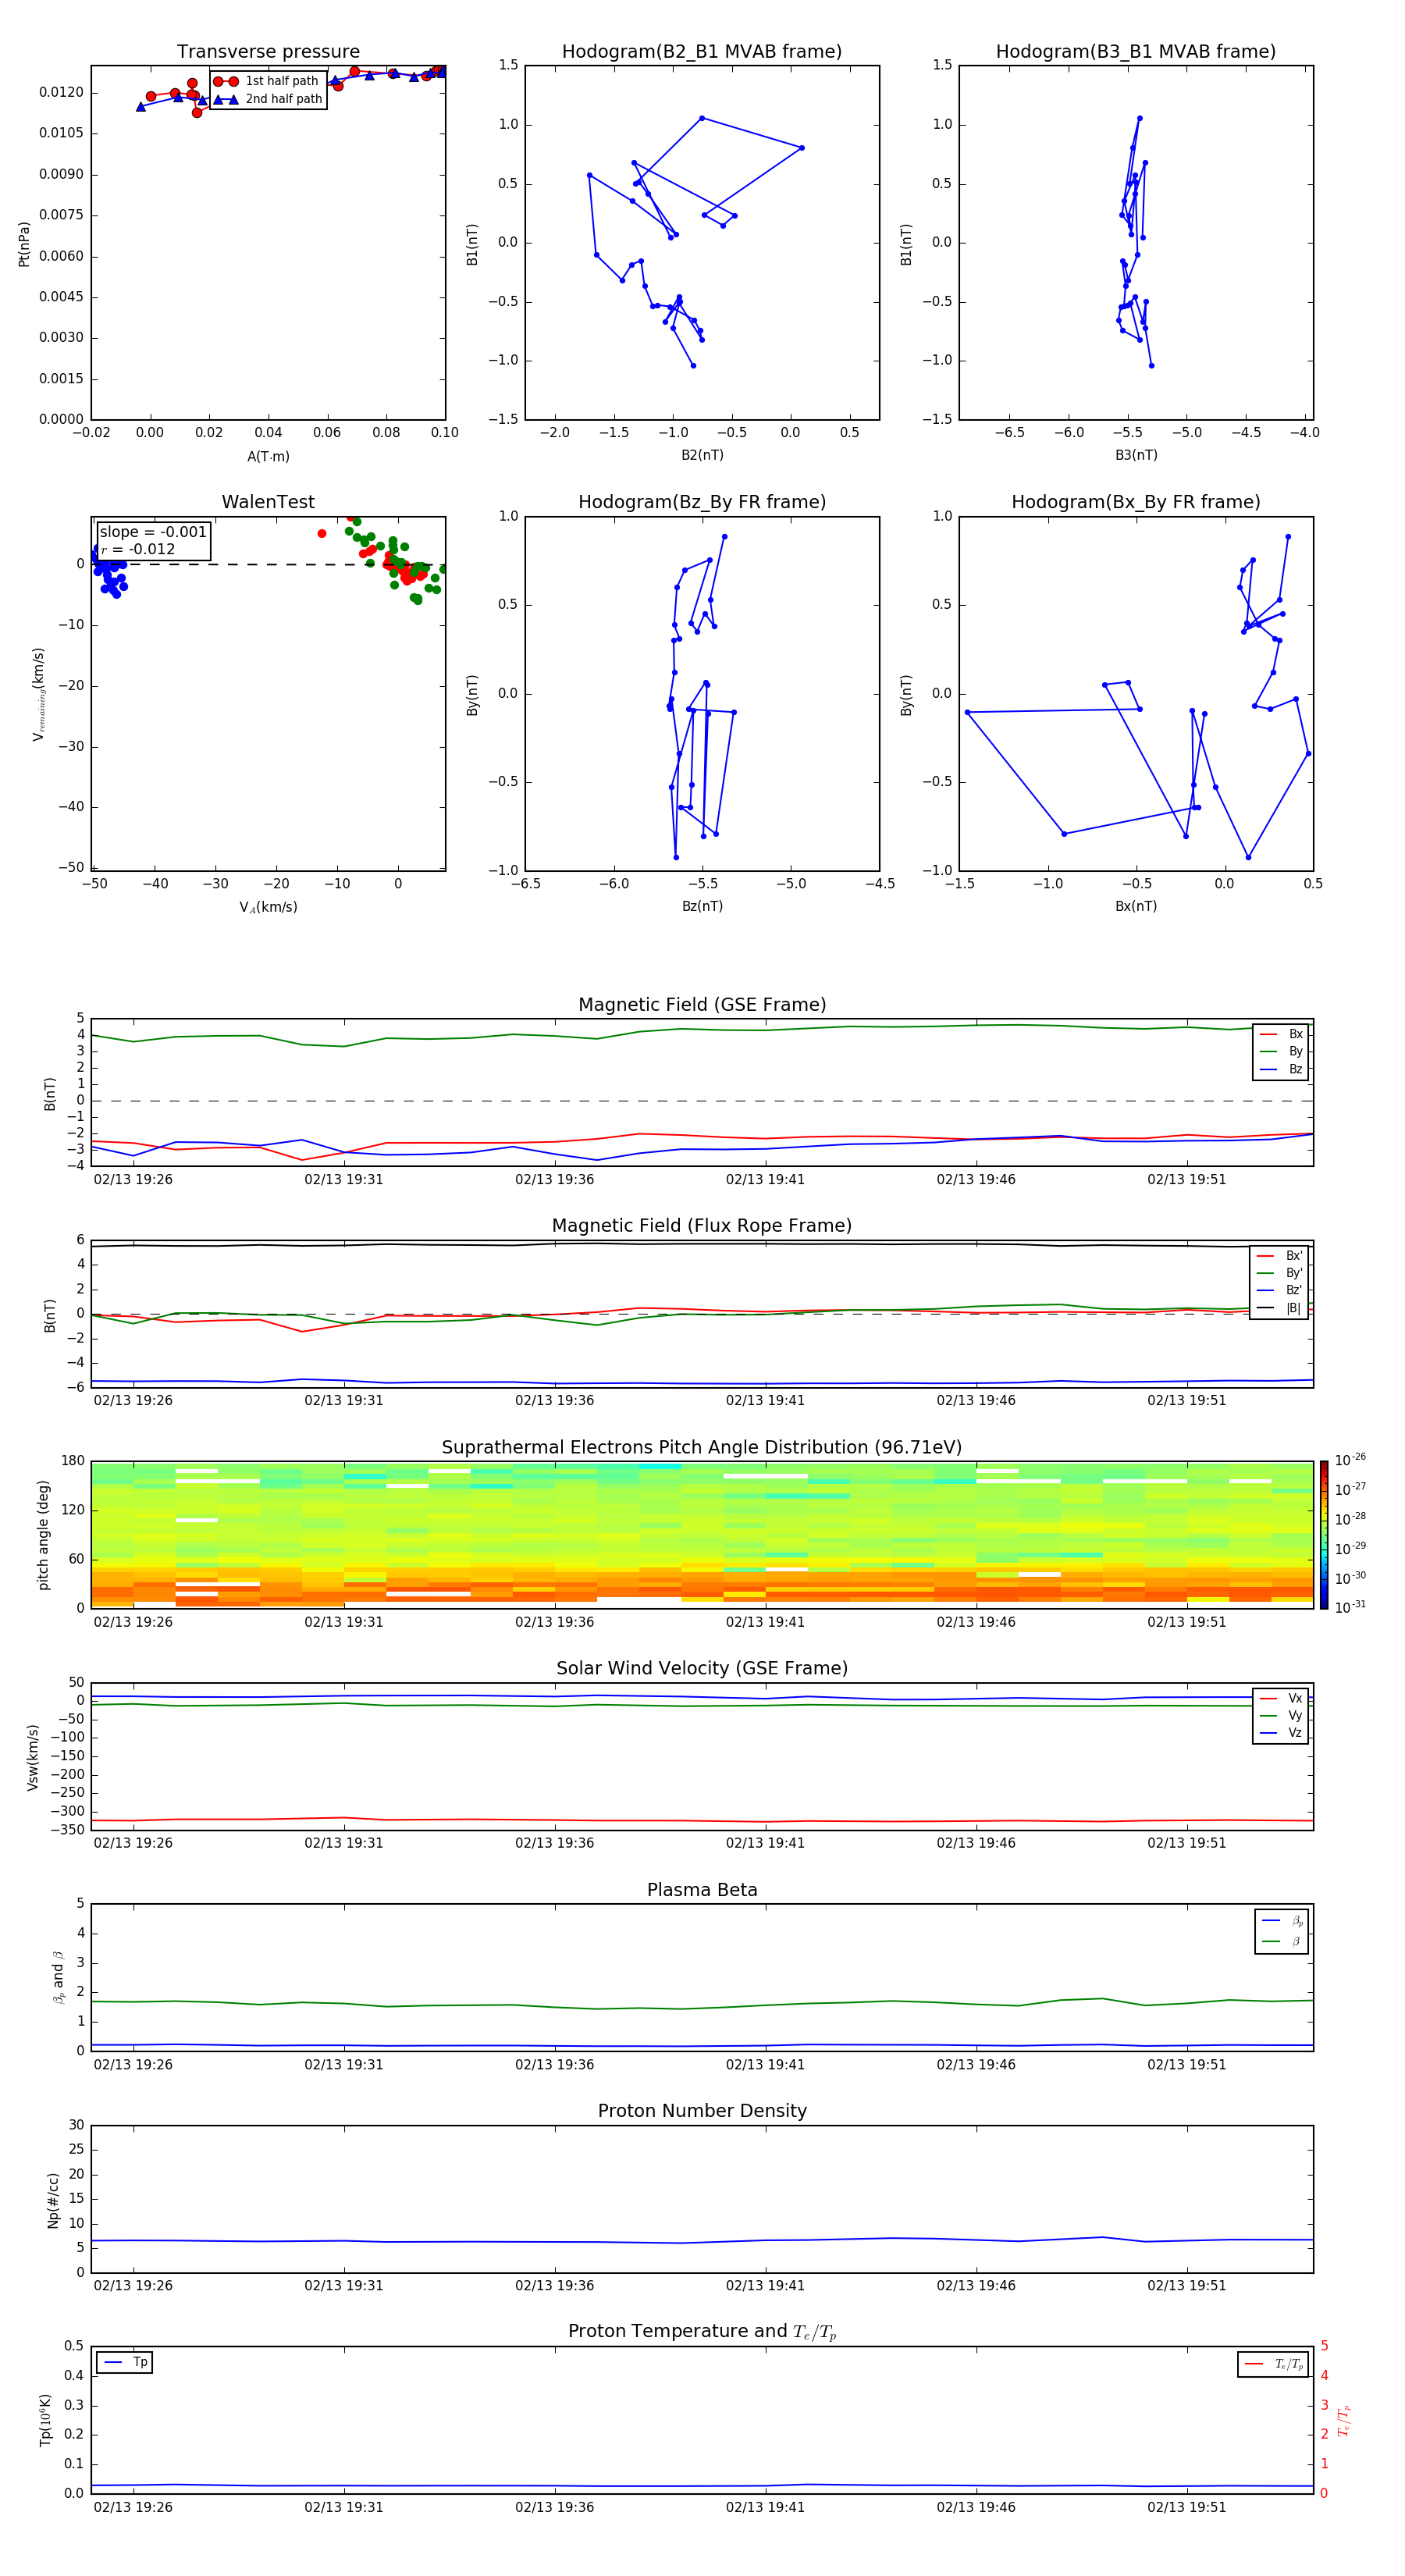The image size is (1405, 2576).
Task: Click the 'V_A(km/s)' x-axis label
Action: click(268, 907)
